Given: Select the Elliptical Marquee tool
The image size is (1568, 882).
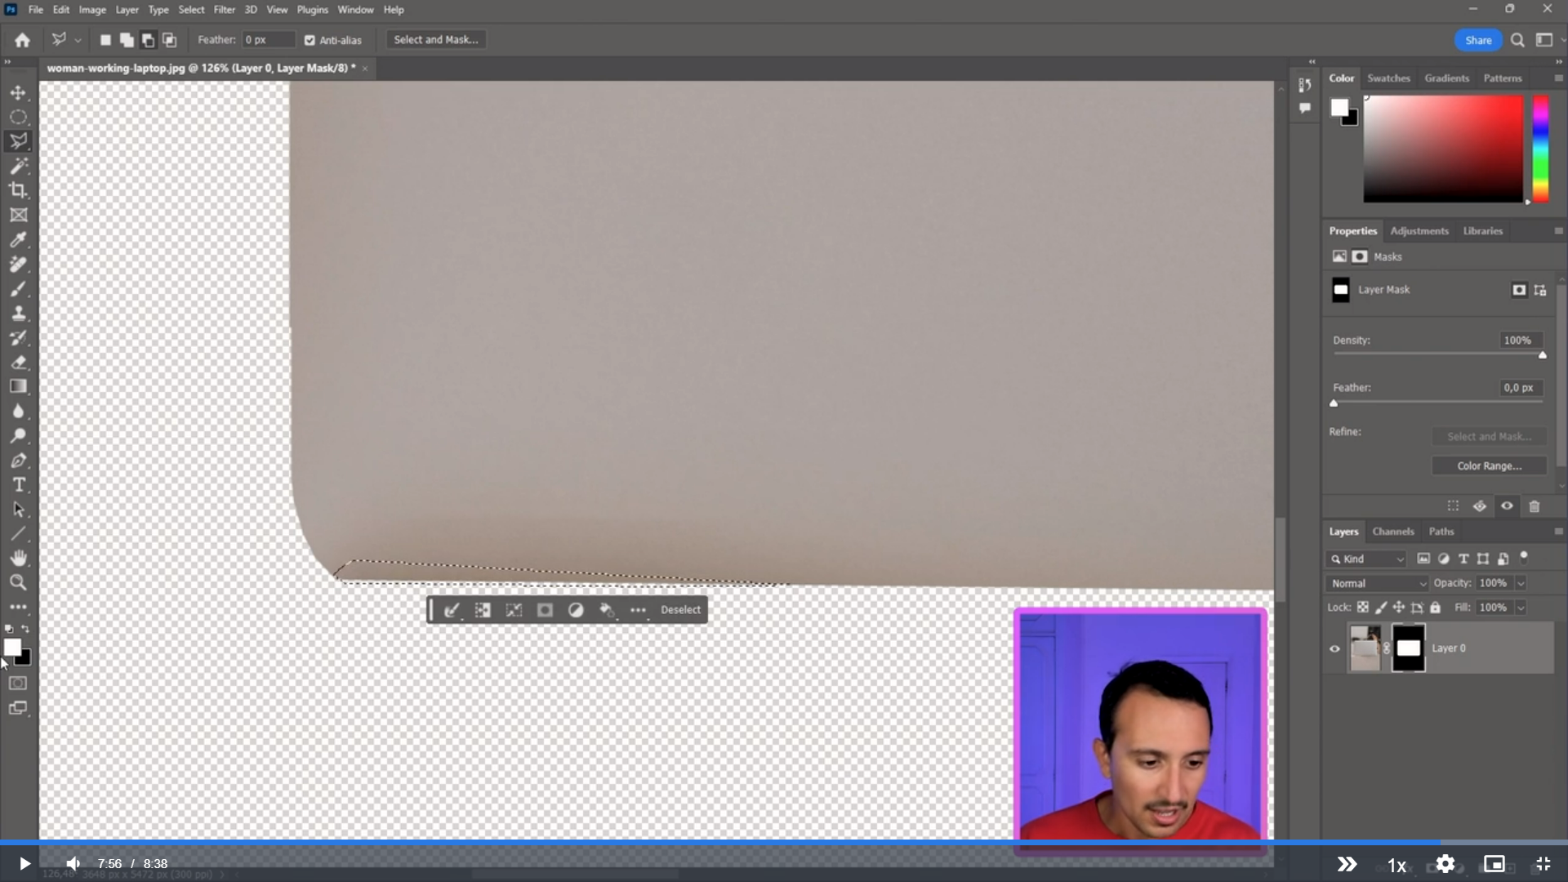Looking at the screenshot, I should coord(18,117).
